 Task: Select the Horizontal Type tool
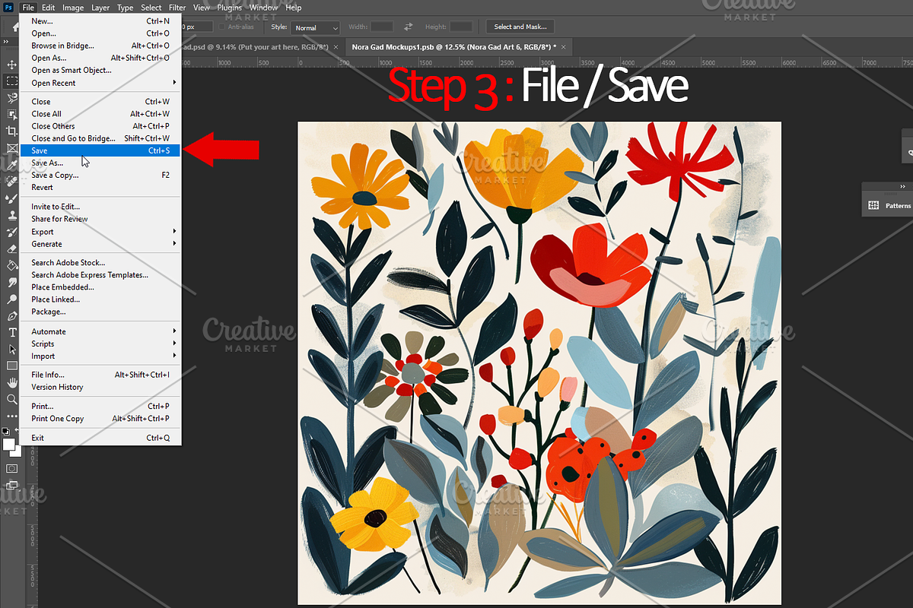tap(11, 332)
